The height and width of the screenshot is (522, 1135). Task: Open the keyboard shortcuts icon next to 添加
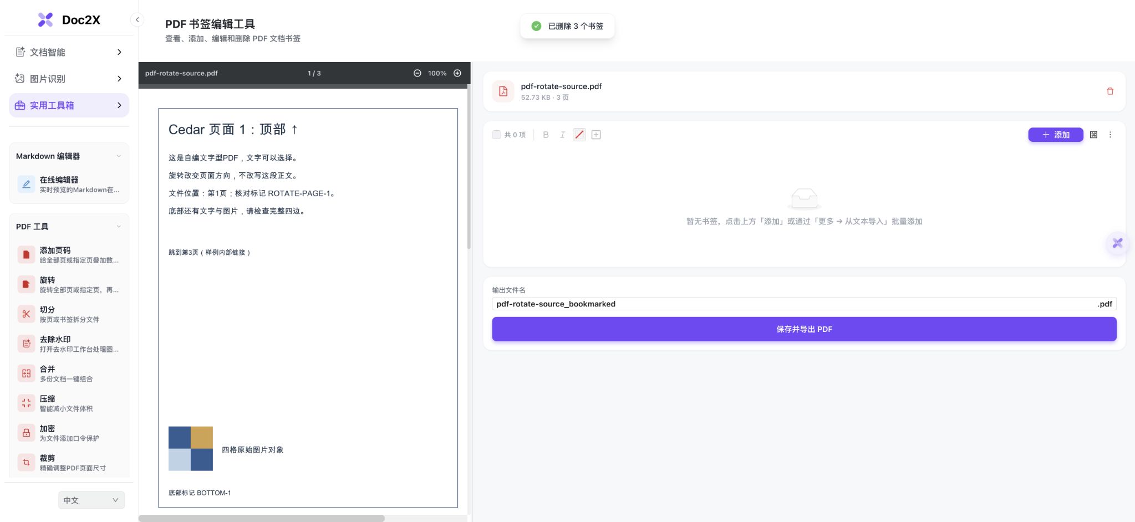click(1093, 135)
